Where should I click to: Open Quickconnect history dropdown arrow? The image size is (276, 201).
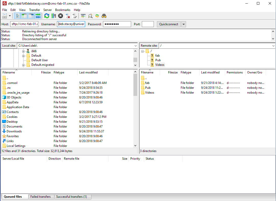tap(183, 24)
